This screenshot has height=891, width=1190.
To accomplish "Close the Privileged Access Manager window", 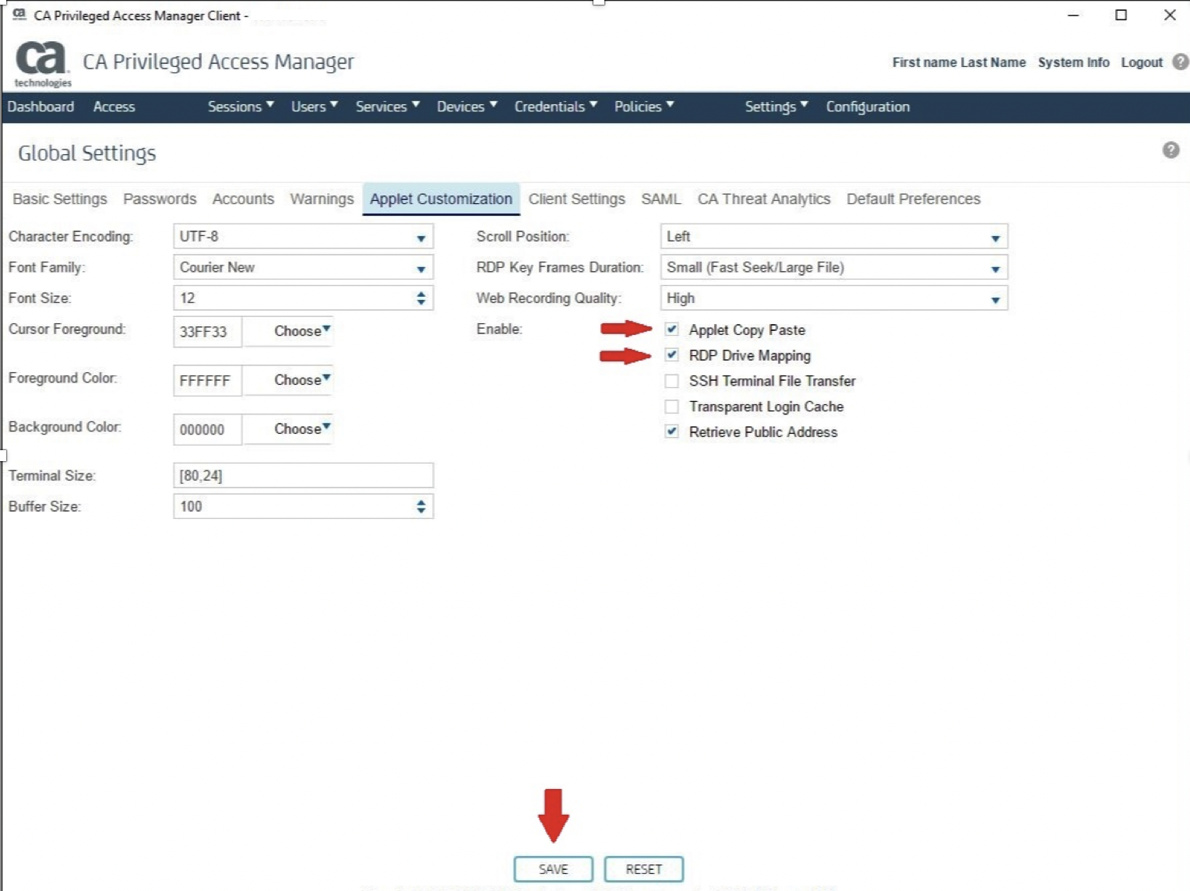I will click(1169, 15).
